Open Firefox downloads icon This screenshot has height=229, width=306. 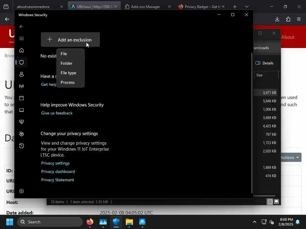click(277, 19)
